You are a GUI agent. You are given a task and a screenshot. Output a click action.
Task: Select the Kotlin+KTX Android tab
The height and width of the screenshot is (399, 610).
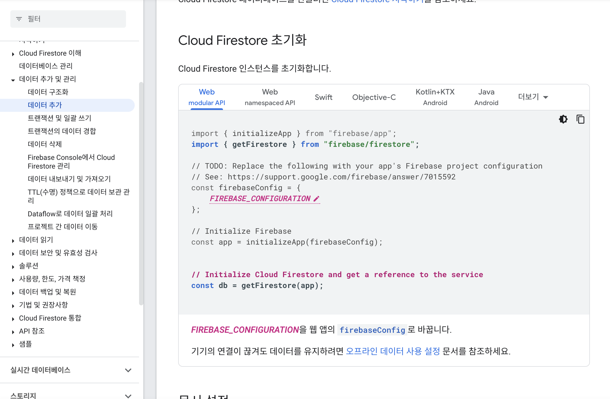click(x=435, y=97)
